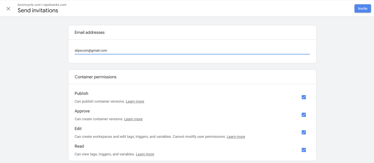Click the Read permission label
This screenshot has height=163, width=374.
tap(79, 146)
